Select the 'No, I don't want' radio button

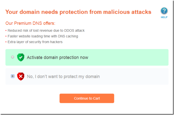13,76
